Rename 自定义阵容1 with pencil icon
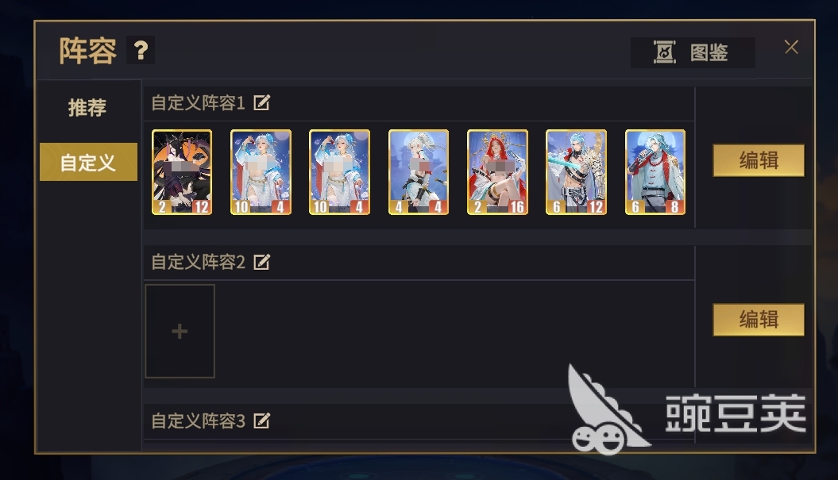838x480 pixels. pyautogui.click(x=262, y=102)
